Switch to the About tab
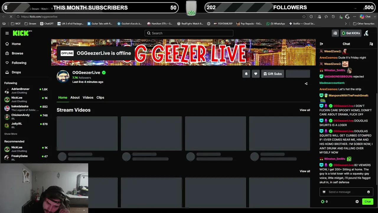Viewport: 378px width, 213px height. [75, 98]
